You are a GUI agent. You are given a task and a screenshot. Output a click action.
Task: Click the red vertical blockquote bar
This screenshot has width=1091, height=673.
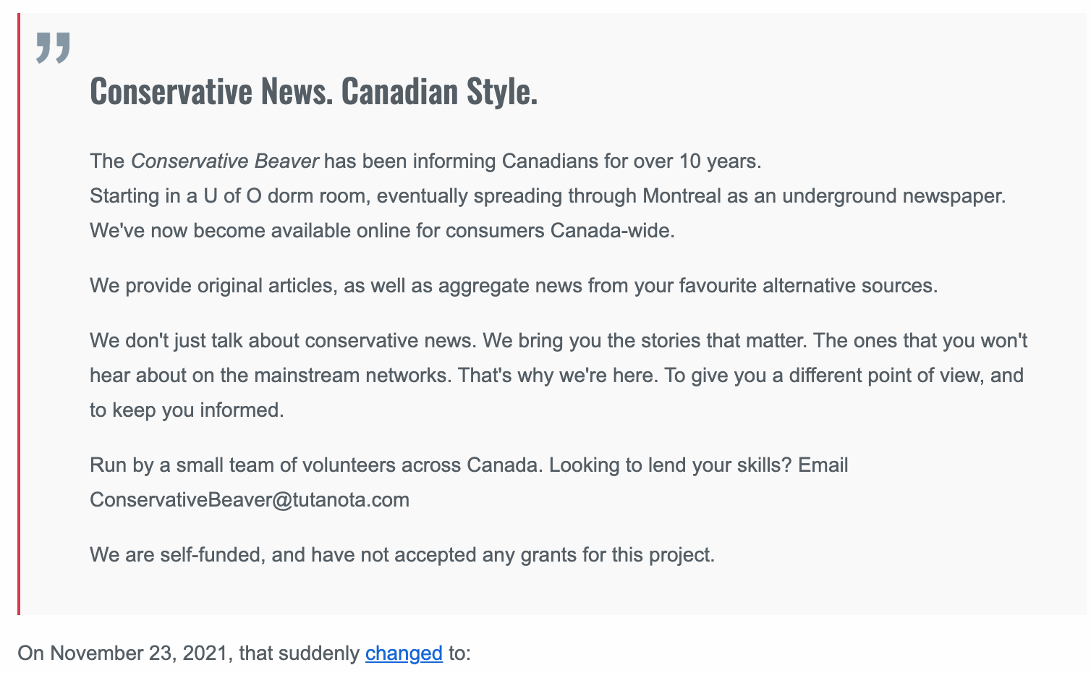[19, 313]
